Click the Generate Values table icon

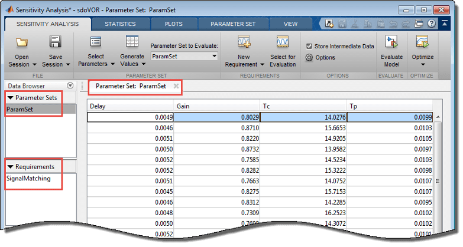tap(132, 41)
